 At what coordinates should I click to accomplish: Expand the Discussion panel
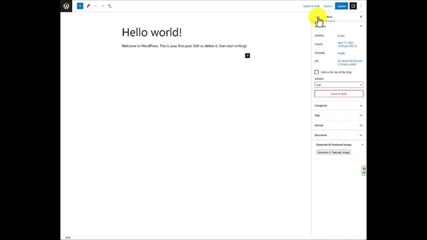click(x=338, y=135)
